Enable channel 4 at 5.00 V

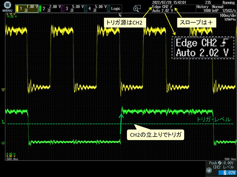point(96,9)
